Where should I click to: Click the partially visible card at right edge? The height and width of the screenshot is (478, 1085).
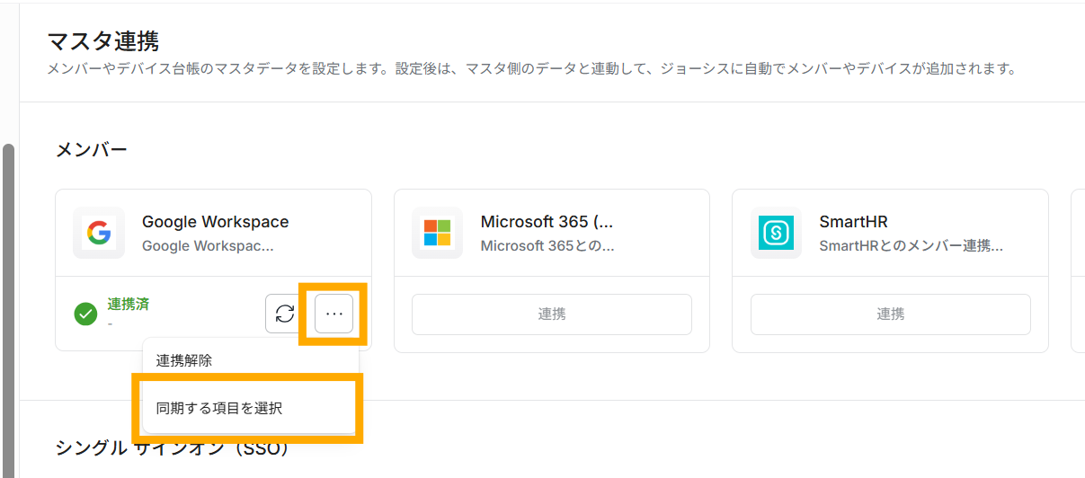pyautogui.click(x=1078, y=270)
